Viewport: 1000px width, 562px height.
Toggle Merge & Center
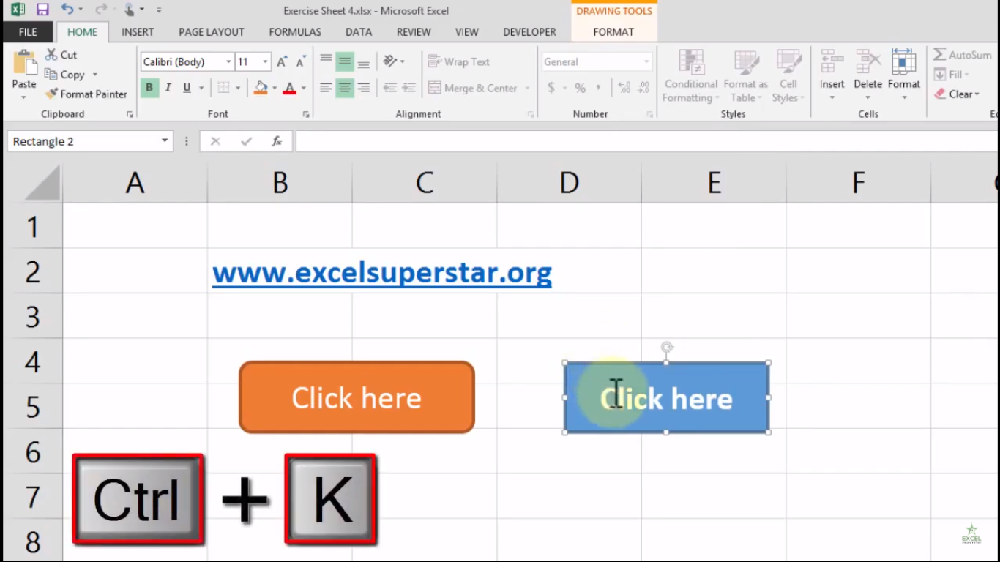pos(474,88)
